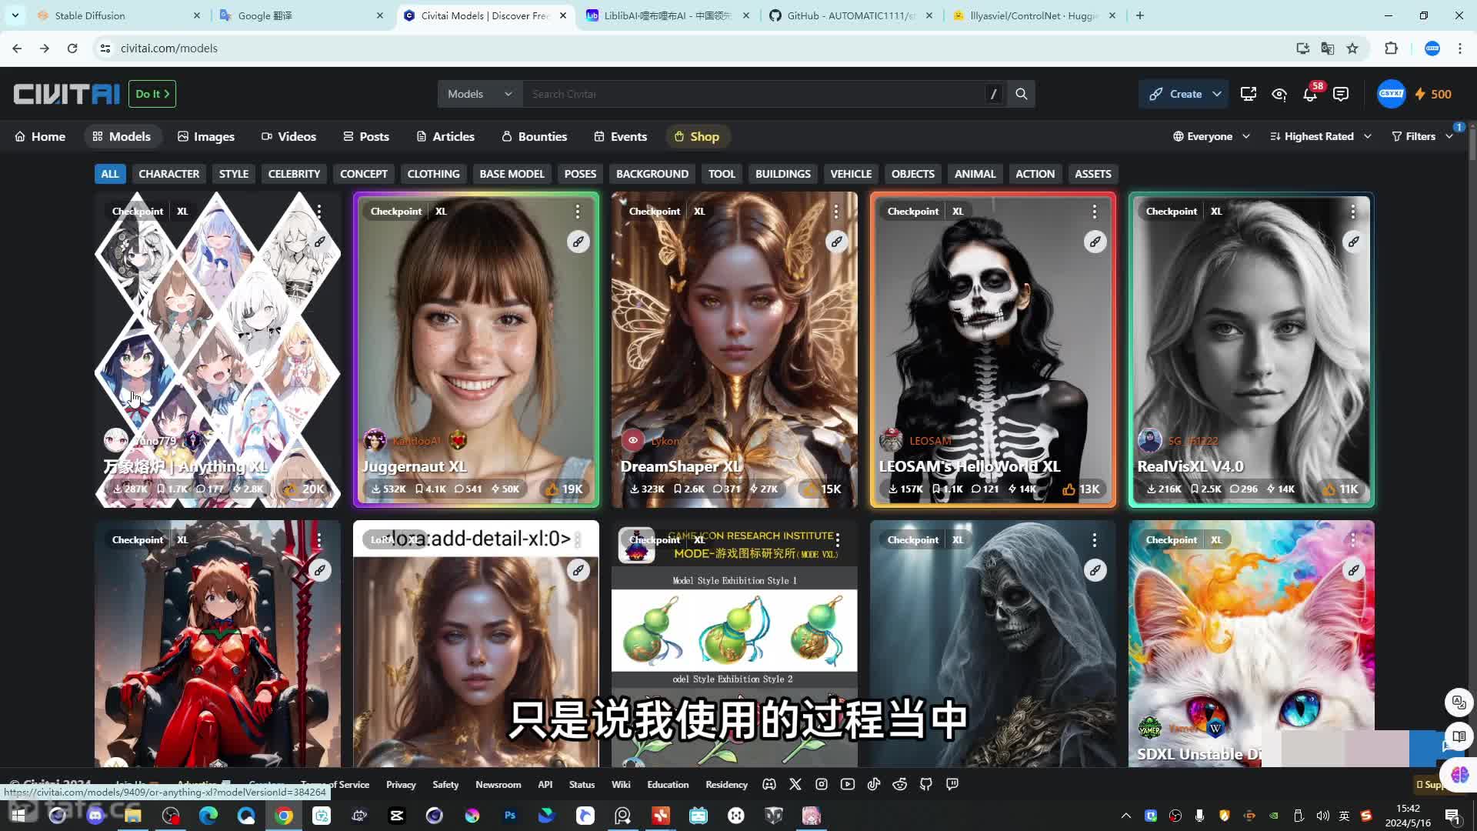Switch to the Articles tab
The width and height of the screenshot is (1477, 831).
(x=445, y=136)
